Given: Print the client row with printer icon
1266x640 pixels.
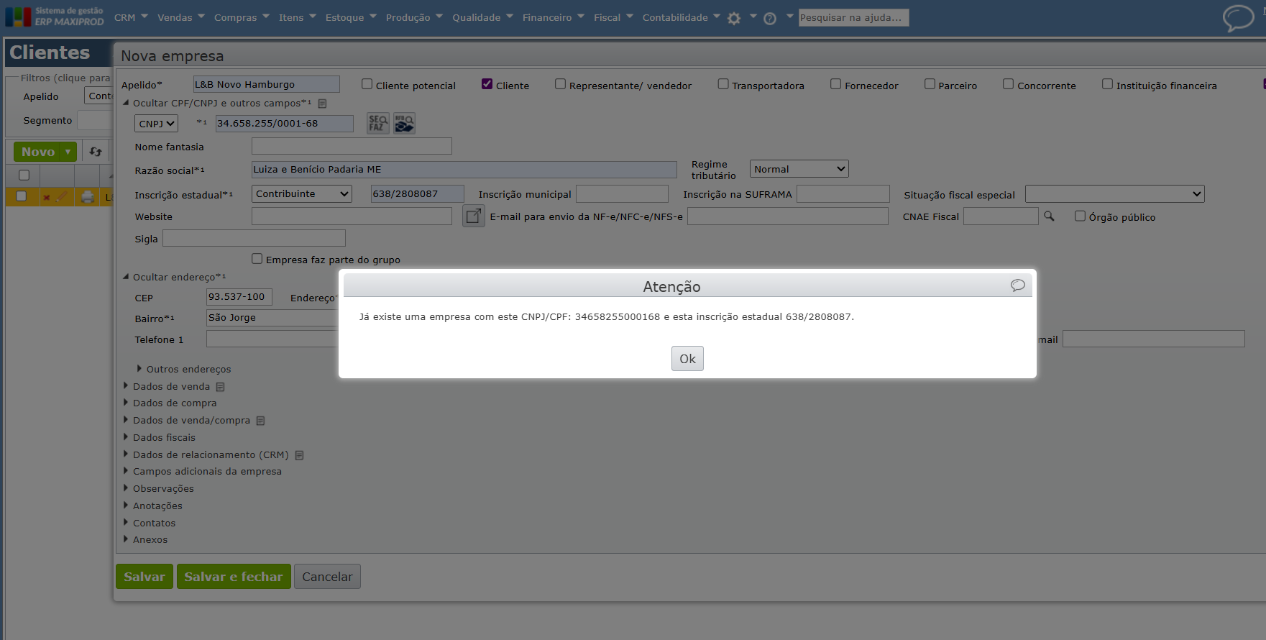Looking at the screenshot, I should pos(88,196).
